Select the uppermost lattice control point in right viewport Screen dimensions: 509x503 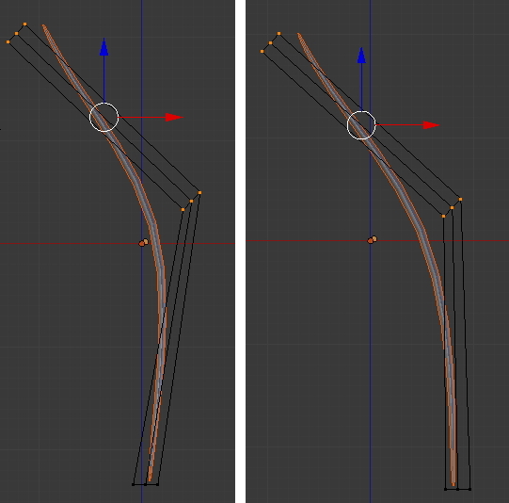tap(278, 34)
